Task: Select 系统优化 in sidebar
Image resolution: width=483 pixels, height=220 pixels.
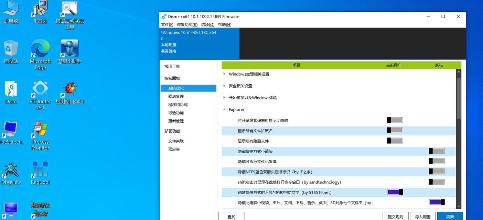Action: click(189, 88)
